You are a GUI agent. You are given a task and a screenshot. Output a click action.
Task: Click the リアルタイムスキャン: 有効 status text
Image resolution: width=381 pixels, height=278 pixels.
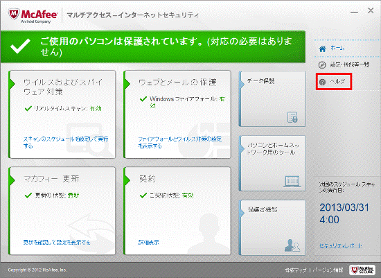(x=68, y=108)
